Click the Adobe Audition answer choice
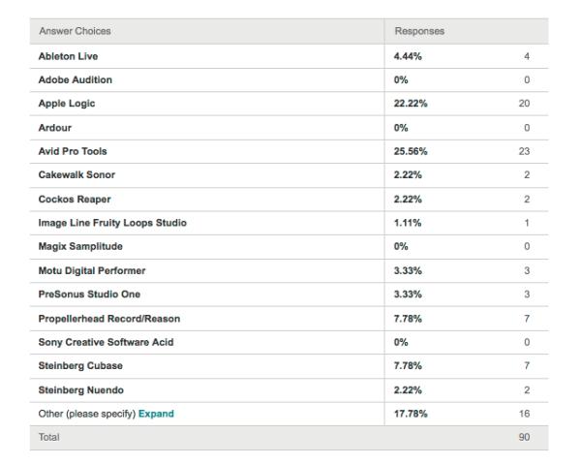 tap(76, 79)
